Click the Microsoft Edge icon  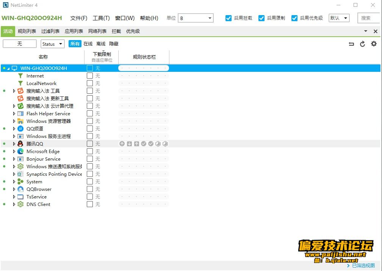tap(20, 151)
